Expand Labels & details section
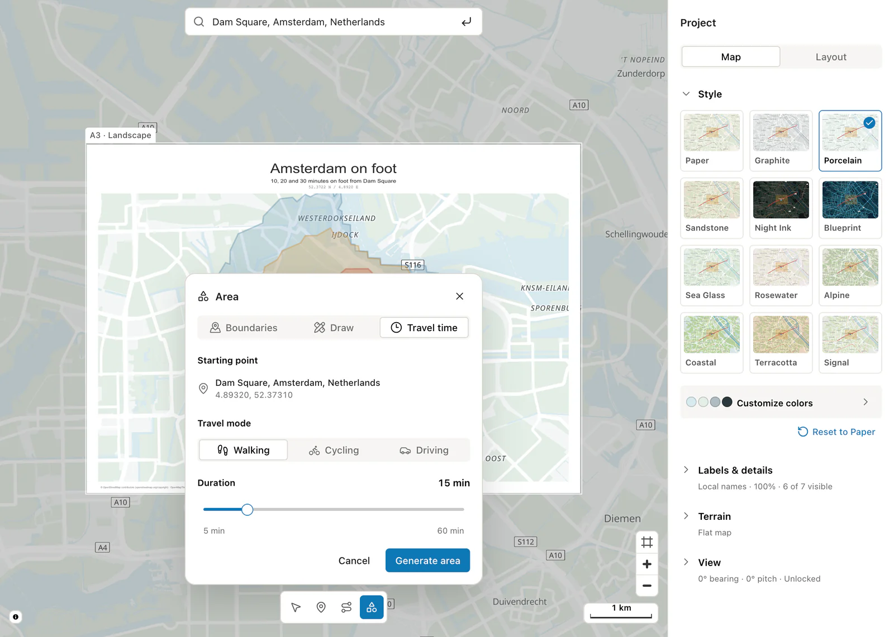This screenshot has height=637, width=894. [686, 470]
